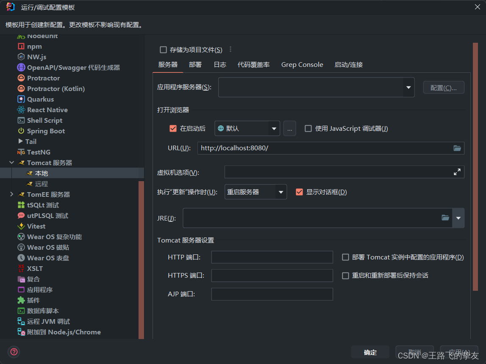The width and height of the screenshot is (486, 364).
Task: Click the 确定 button
Action: click(x=370, y=352)
